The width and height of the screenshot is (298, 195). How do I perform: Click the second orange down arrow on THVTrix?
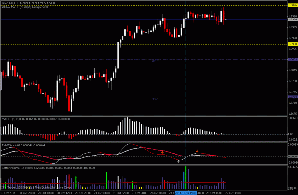(x=197, y=151)
